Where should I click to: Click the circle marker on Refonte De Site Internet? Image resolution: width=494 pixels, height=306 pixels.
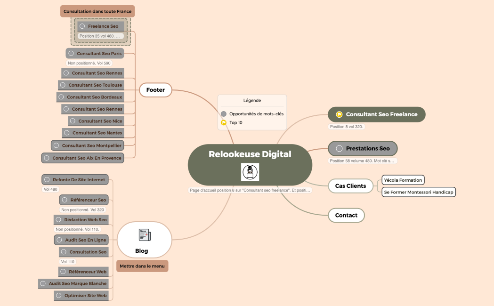47,179
